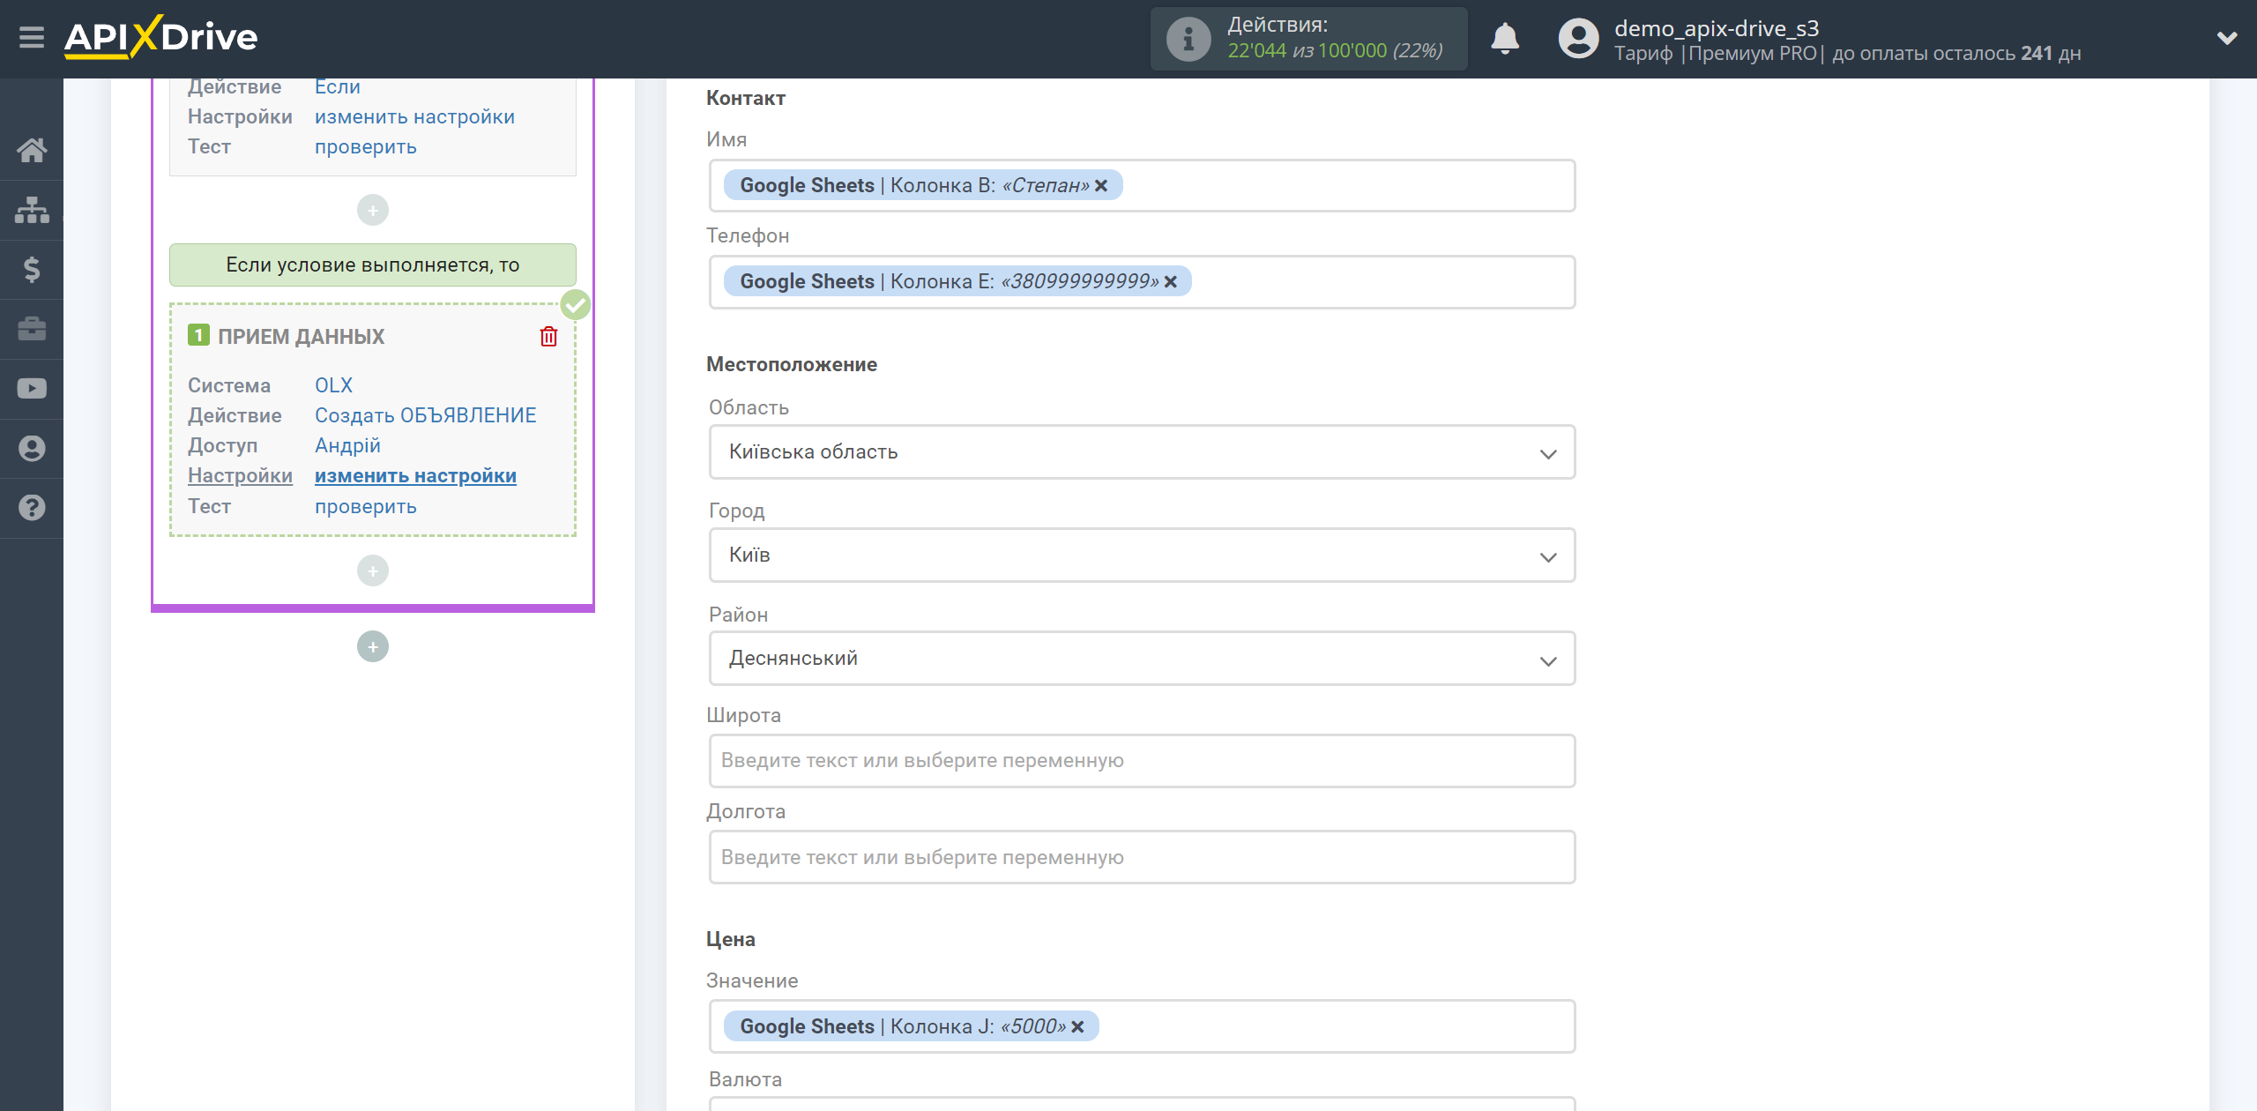Open the actions info icon

1188,39
